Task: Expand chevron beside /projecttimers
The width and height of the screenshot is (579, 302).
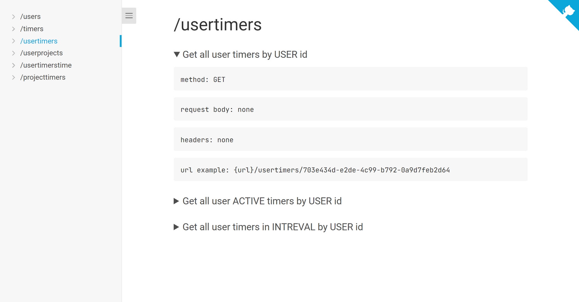Action: click(14, 77)
